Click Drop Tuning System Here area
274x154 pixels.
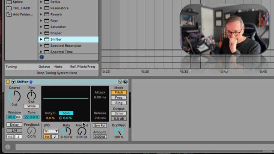(x=57, y=73)
